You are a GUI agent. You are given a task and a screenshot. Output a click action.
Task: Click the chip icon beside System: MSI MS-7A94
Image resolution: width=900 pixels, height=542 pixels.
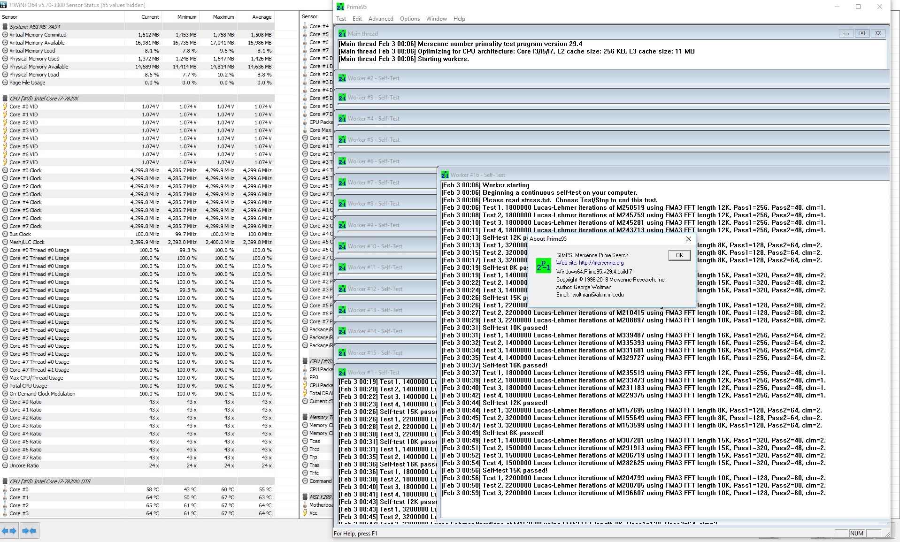[x=5, y=27]
